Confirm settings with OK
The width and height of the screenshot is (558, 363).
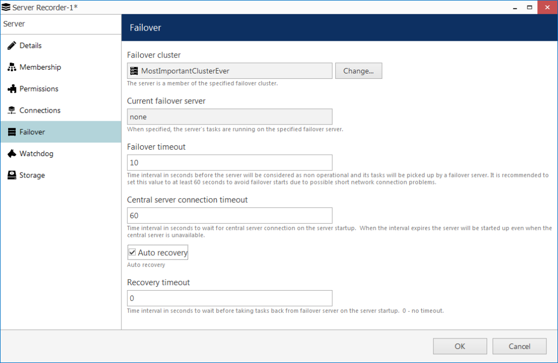(460, 346)
